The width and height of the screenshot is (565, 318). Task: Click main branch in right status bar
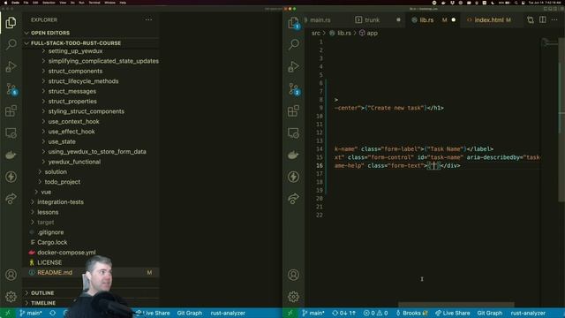(313, 313)
